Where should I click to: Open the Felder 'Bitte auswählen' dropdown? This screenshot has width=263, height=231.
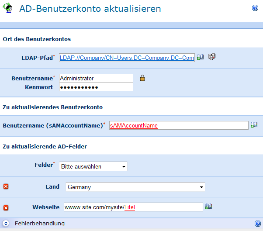[x=93, y=166]
